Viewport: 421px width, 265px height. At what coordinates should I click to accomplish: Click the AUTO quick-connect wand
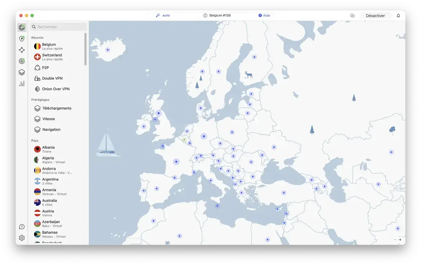pos(162,15)
